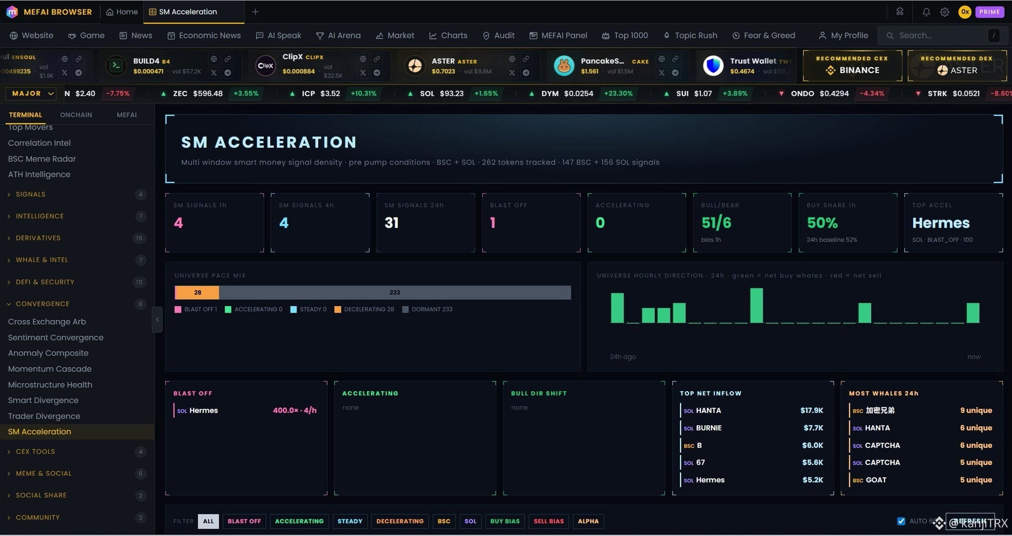Screen dimensions: 1012x536
Task: Open Cross Exchange Arb
Action: tap(47, 321)
